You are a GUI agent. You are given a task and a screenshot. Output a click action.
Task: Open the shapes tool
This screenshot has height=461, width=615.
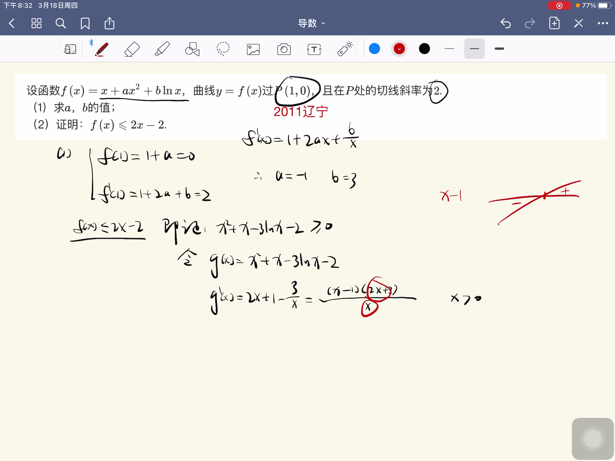coord(192,49)
